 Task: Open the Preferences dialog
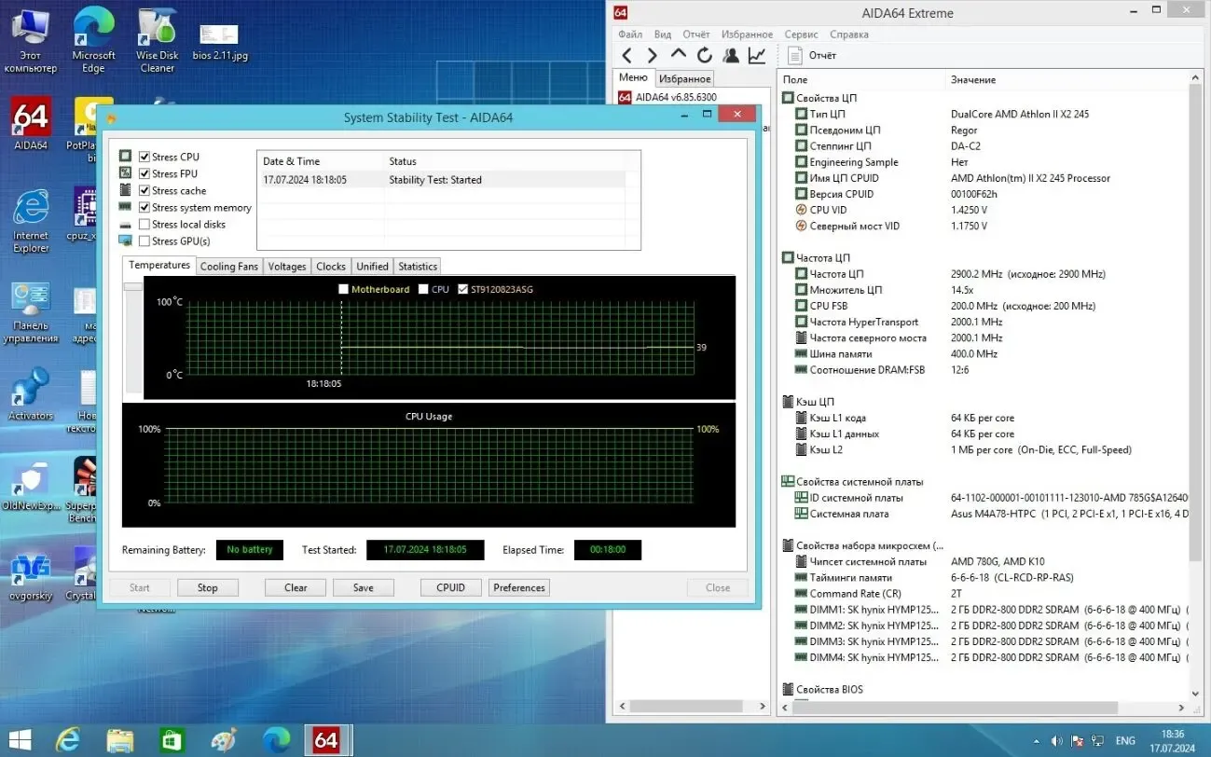(x=518, y=587)
